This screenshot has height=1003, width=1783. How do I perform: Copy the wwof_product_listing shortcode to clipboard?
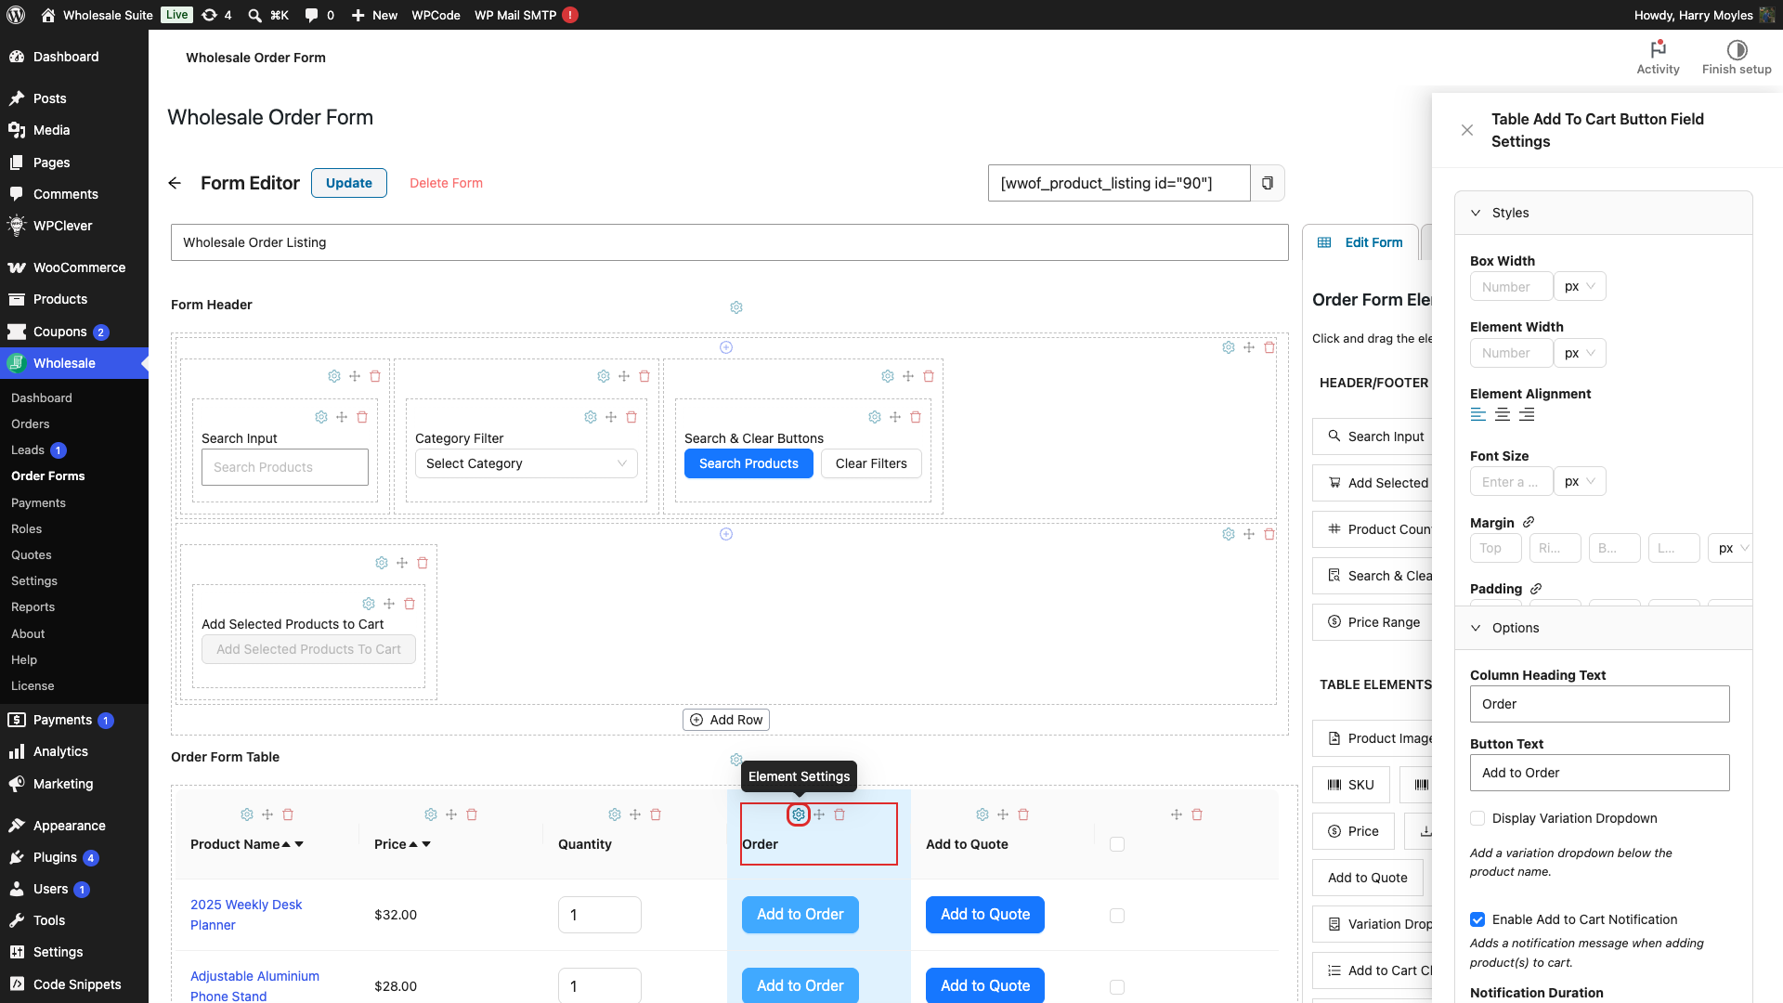tap(1268, 183)
